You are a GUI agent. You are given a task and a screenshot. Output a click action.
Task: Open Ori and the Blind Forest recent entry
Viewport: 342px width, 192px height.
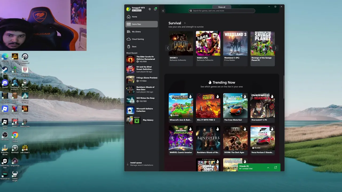click(142, 69)
